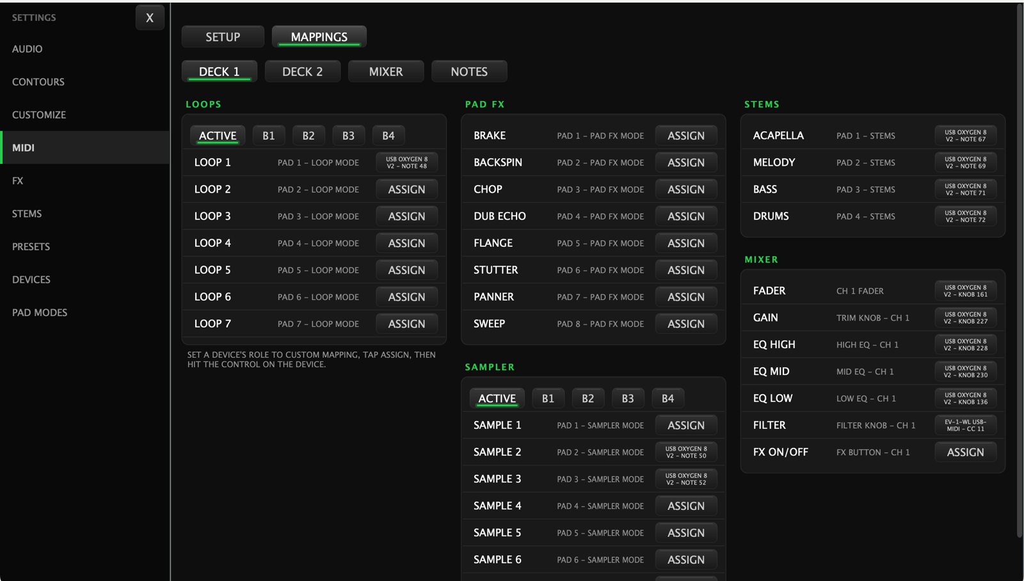Assign a control to FX On/Off

click(x=966, y=452)
